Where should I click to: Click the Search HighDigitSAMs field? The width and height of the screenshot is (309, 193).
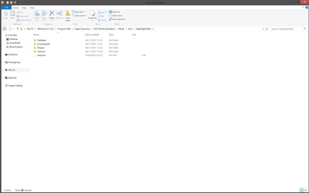coord(289,29)
